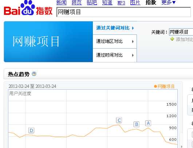Viewport: 193px width, 148px height.
Task: Click the 1200 axis value
Action: [x=172, y=116]
